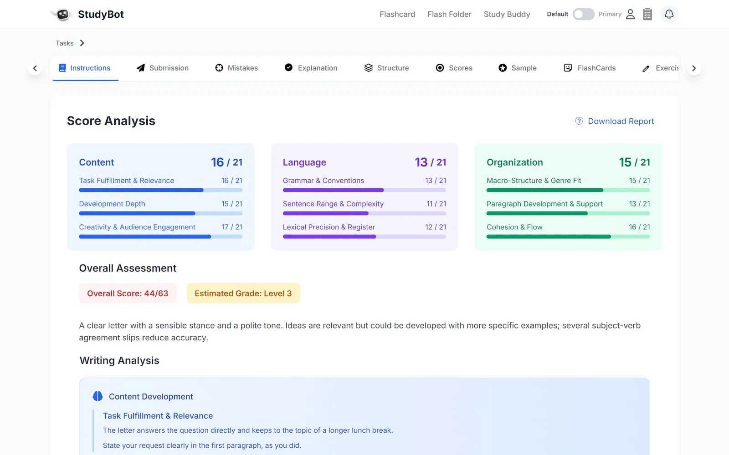Open the Flash Folder menu item
The height and width of the screenshot is (455, 729).
click(449, 14)
